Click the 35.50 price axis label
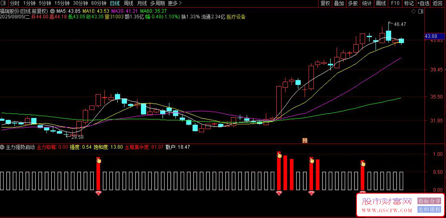 click(436, 97)
